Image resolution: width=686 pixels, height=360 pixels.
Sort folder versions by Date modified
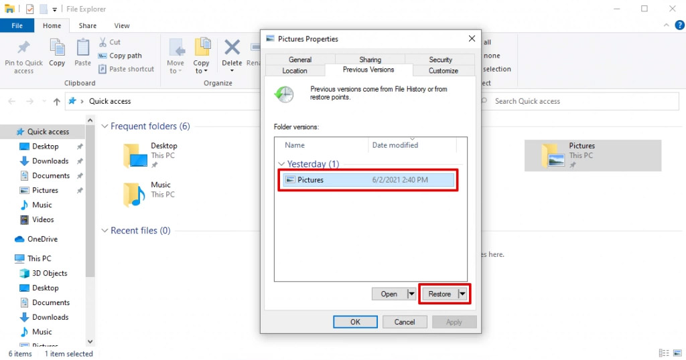click(412, 145)
